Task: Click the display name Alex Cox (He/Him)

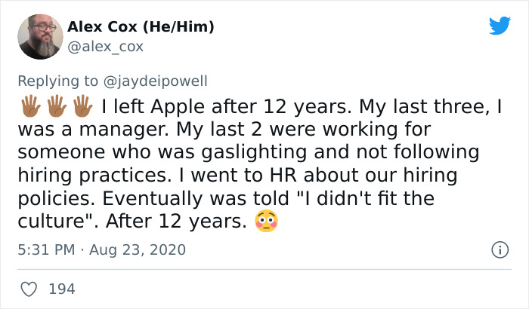Action: pyautogui.click(x=141, y=27)
